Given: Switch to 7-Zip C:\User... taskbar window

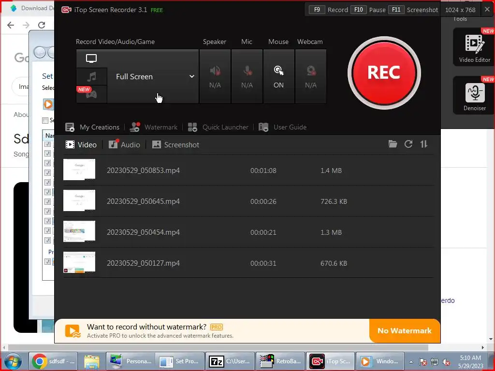Looking at the screenshot, I should tap(231, 361).
